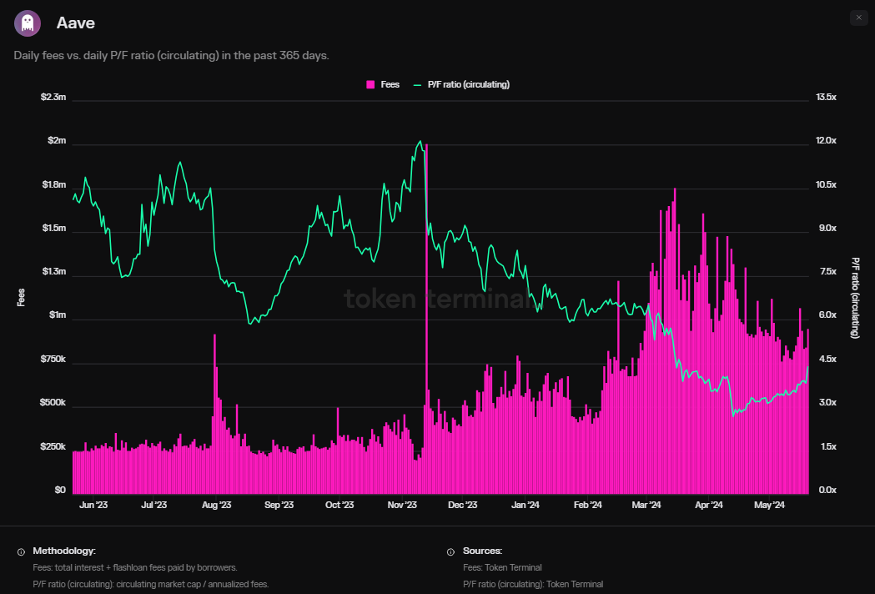Click the 12.0x ratio axis label
Screen dimensions: 875x594
826,141
